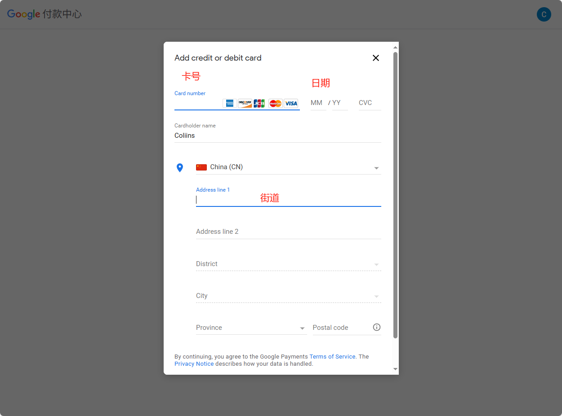
Task: Open the Terms of Service link
Action: 332,356
